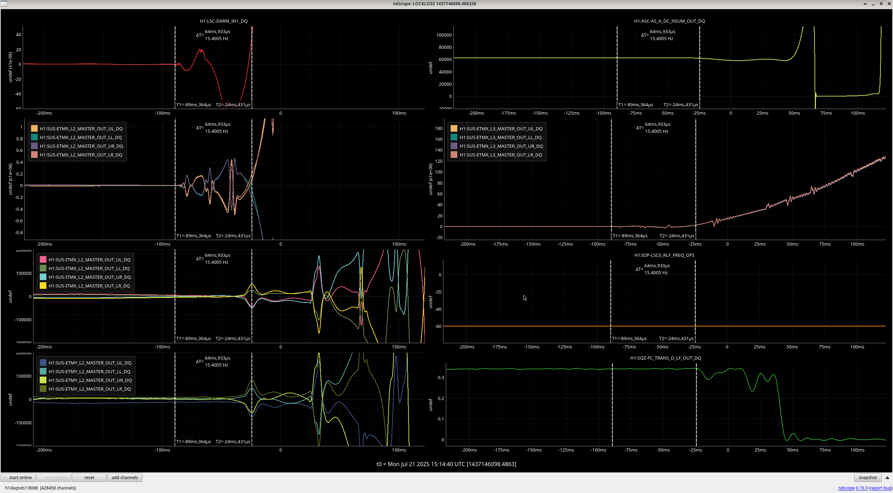Click the ETMX_L2_MASTER_OUT_UL_DQ legend color swatch
The height and width of the screenshot is (493, 893).
(34, 129)
